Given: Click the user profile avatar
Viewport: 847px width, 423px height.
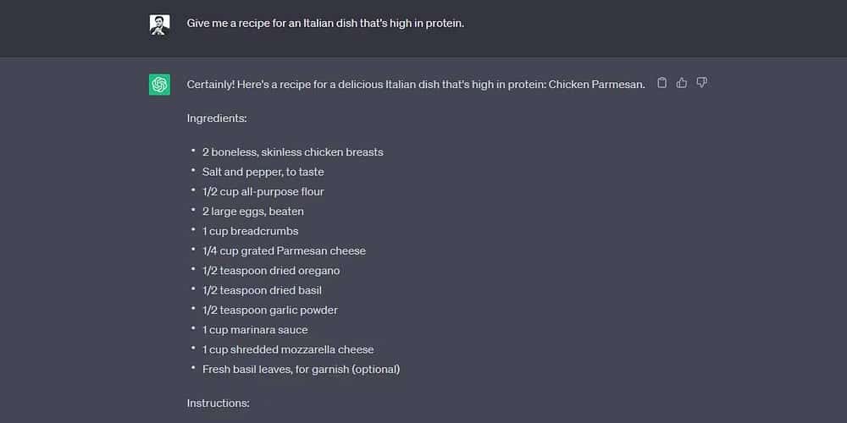Looking at the screenshot, I should point(159,25).
